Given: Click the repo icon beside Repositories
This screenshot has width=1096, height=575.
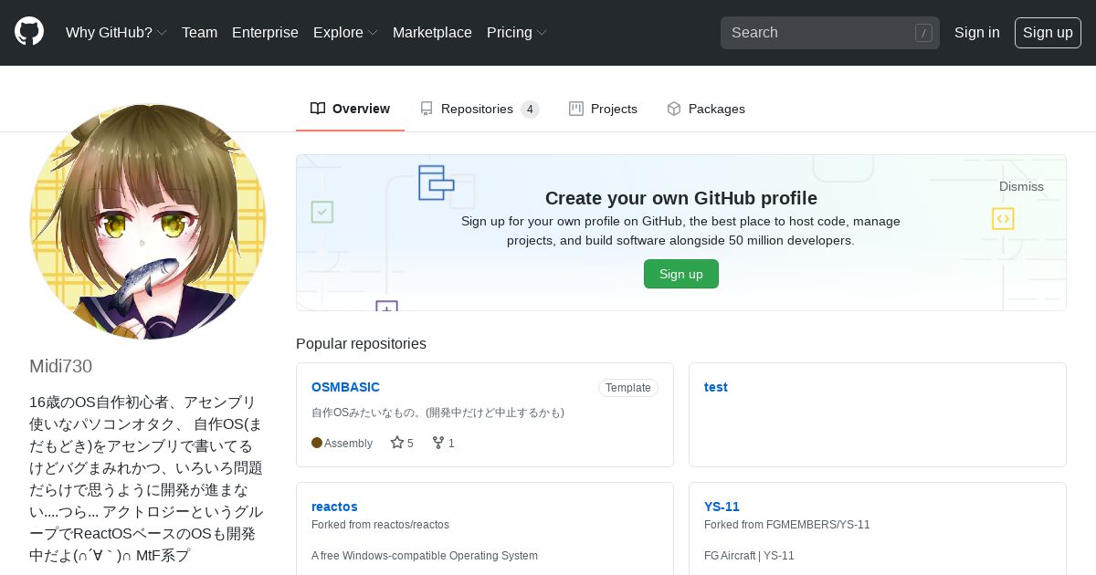Looking at the screenshot, I should coord(427,109).
